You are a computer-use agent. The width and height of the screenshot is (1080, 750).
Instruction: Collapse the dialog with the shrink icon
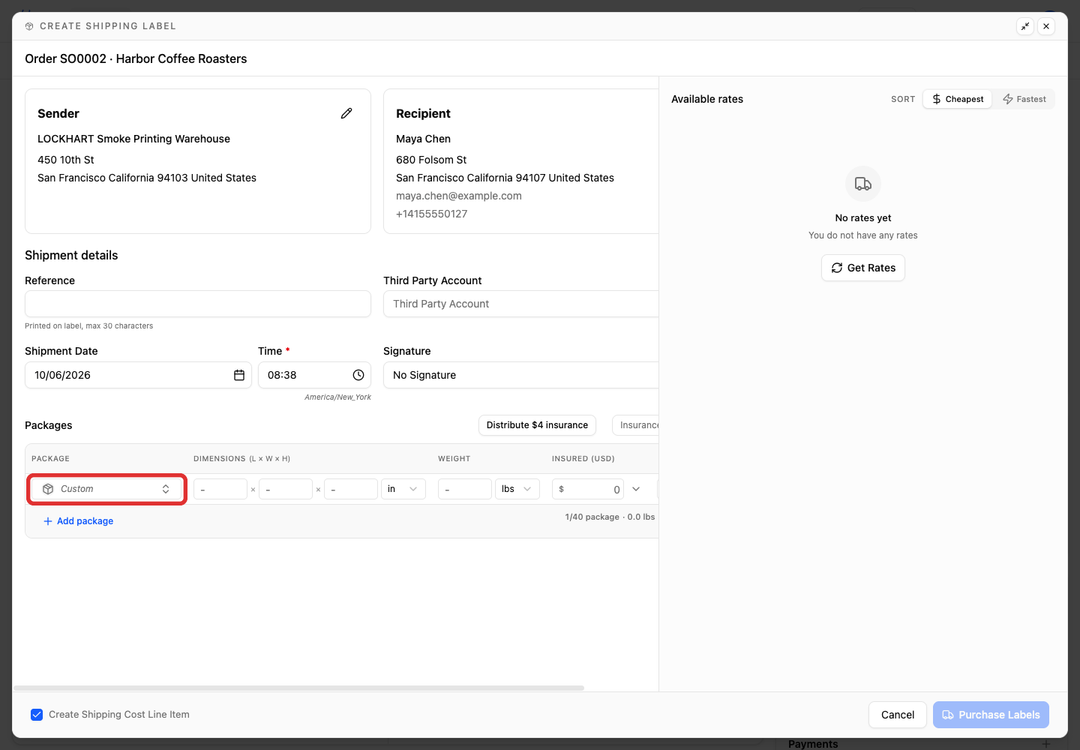click(1025, 26)
